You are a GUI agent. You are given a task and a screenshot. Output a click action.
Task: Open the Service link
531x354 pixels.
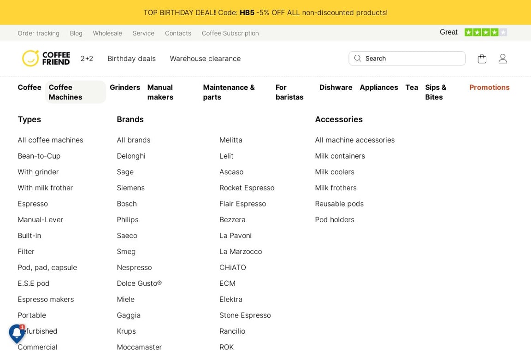coord(143,33)
